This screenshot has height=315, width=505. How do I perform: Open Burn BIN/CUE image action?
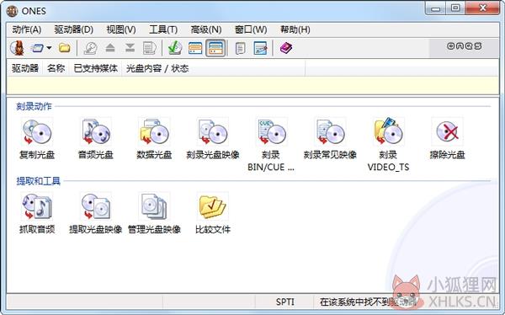(x=271, y=145)
